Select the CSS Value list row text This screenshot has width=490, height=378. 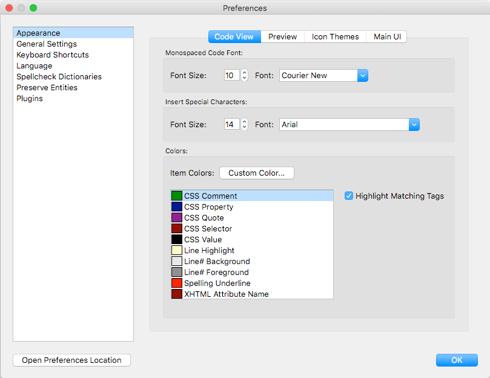(203, 239)
